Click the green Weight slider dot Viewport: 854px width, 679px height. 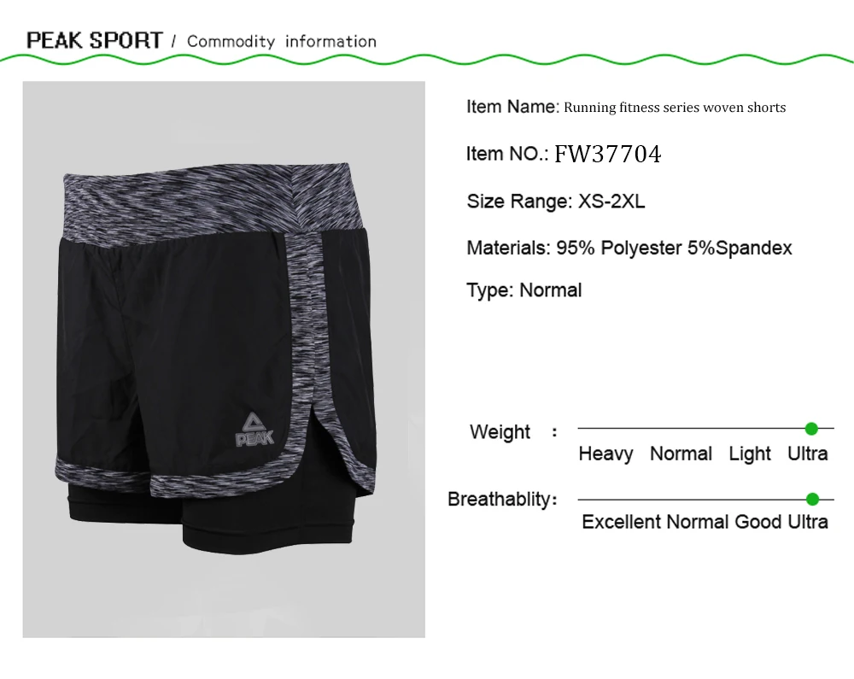pos(811,429)
